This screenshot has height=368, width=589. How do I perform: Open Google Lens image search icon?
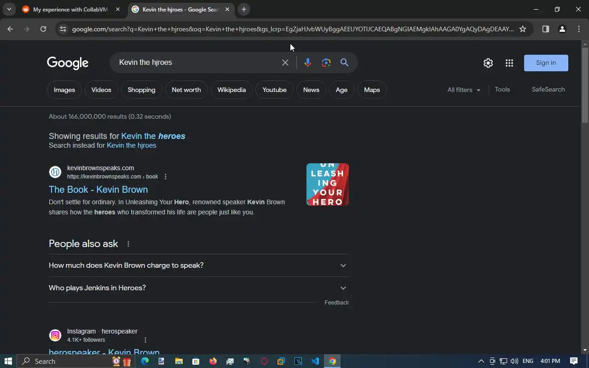click(x=326, y=63)
